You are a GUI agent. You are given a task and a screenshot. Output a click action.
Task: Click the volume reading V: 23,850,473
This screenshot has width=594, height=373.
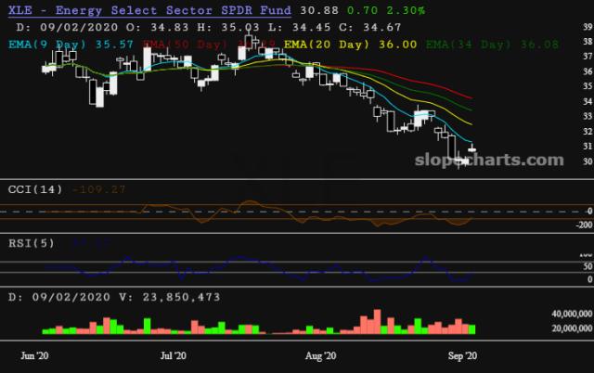(169, 297)
